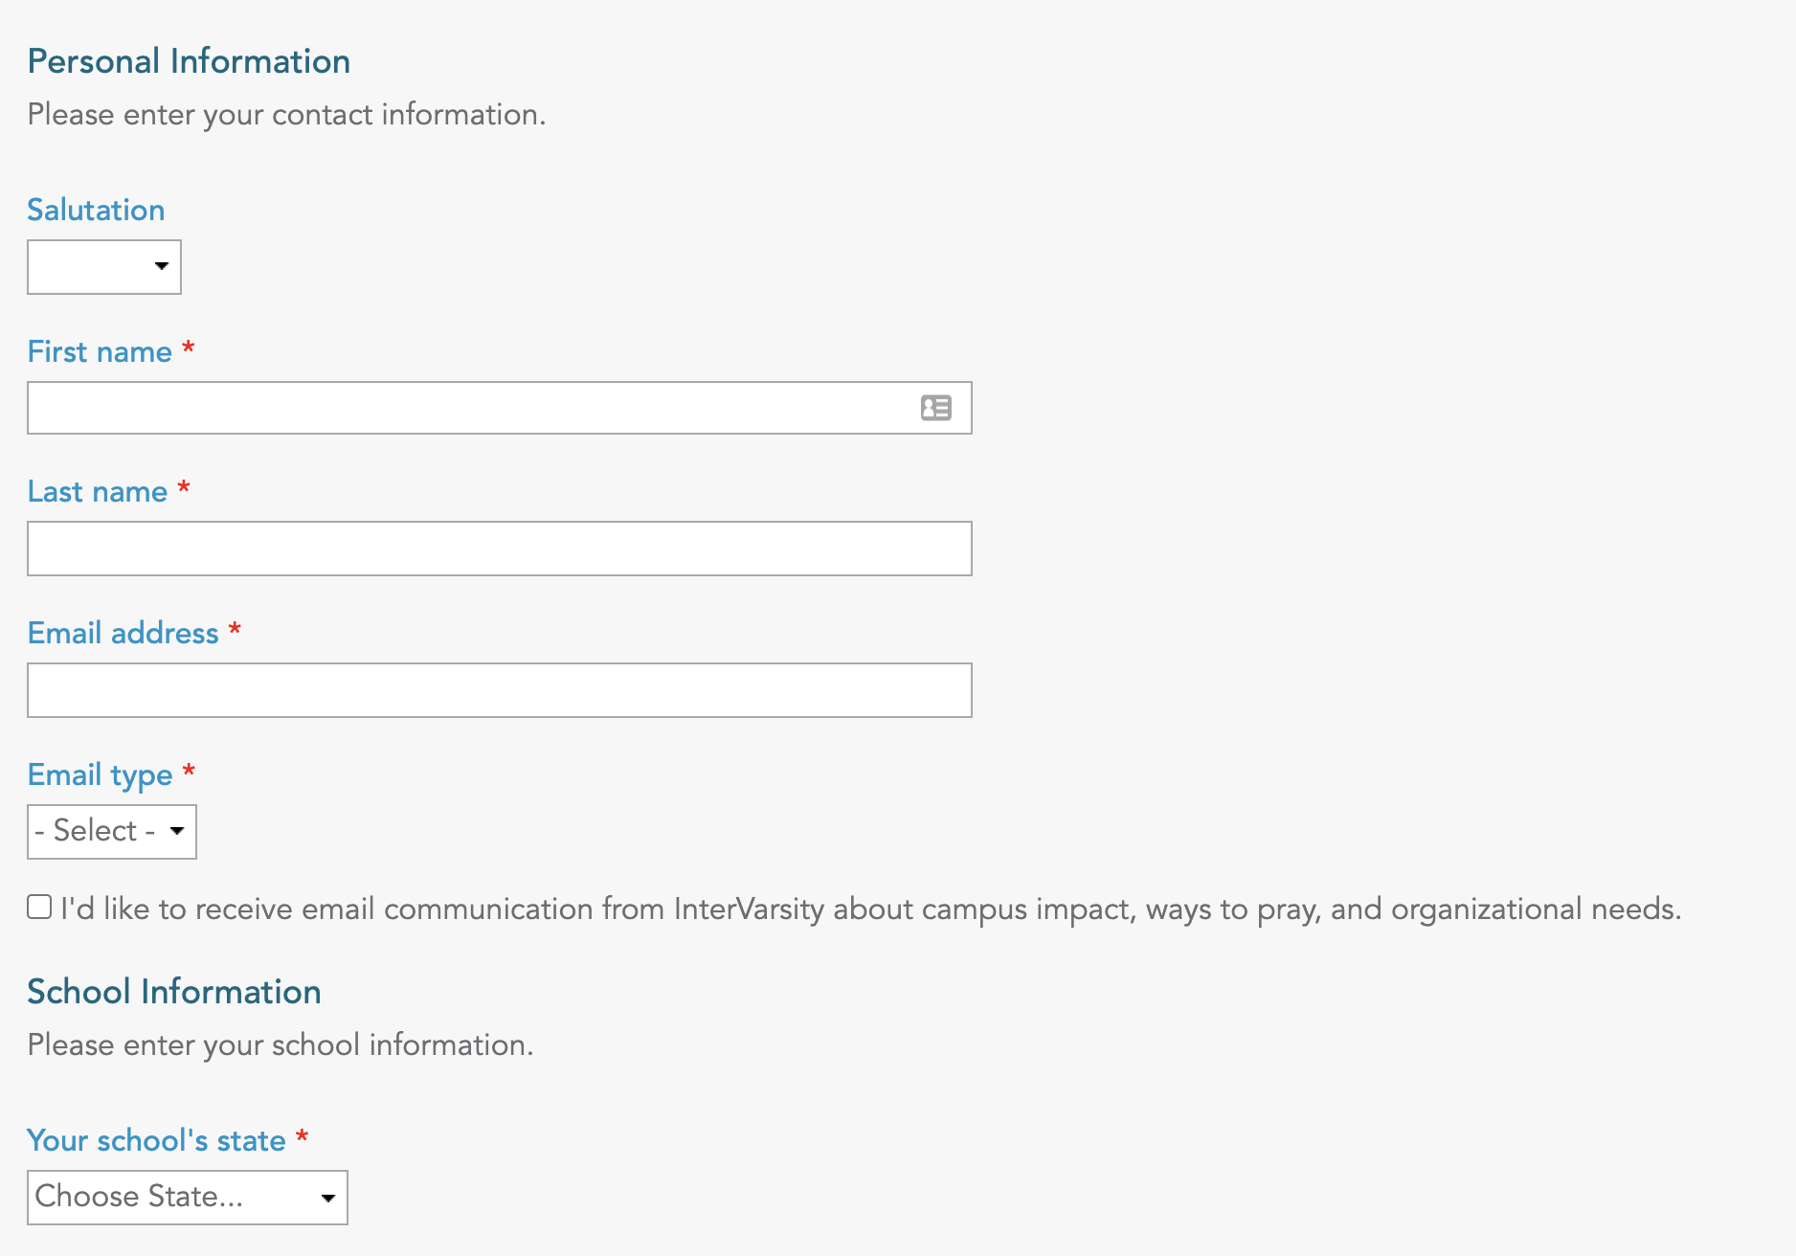Click the School Information heading
Viewport: 1796px width, 1256px height.
(x=174, y=992)
